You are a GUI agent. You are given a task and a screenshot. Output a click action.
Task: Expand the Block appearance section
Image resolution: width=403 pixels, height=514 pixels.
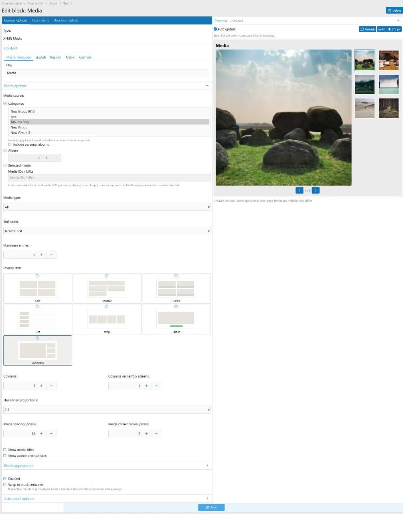pyautogui.click(x=207, y=466)
